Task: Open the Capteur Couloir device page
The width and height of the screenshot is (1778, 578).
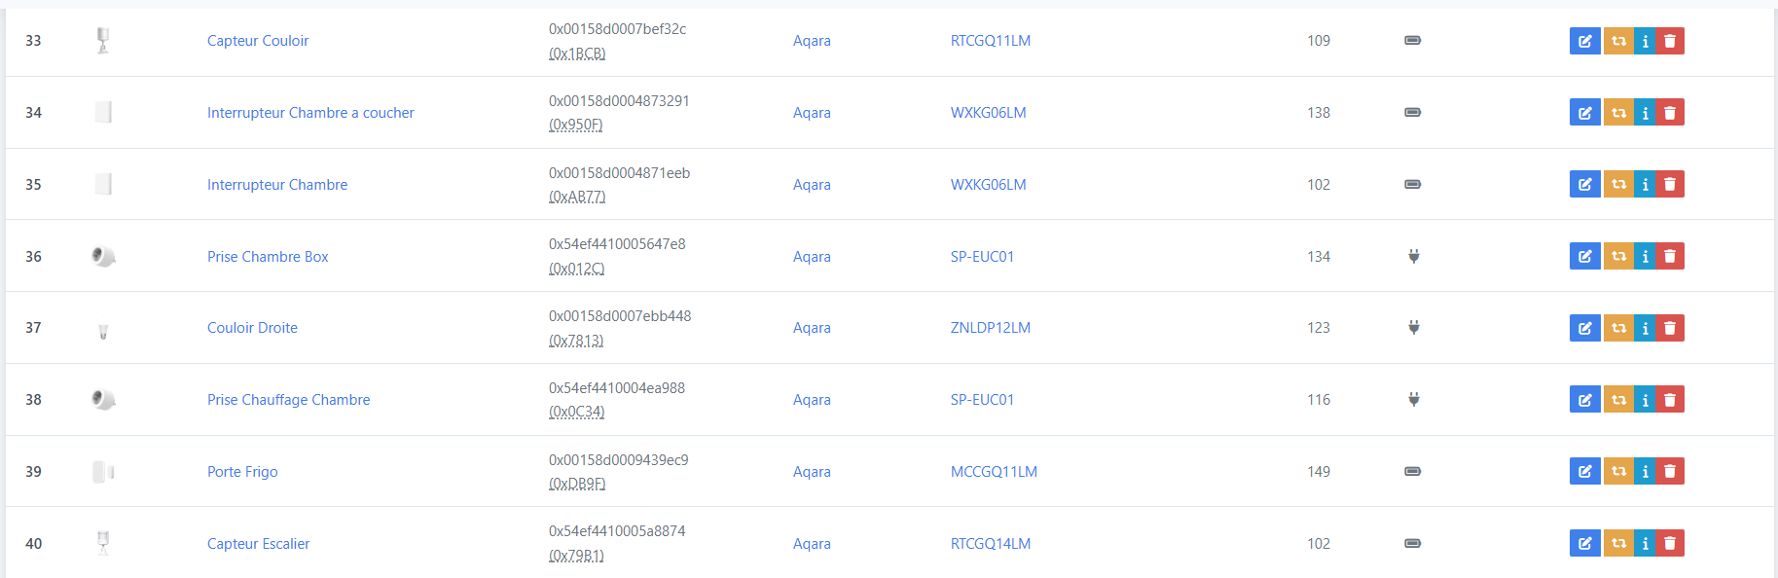Action: [258, 41]
